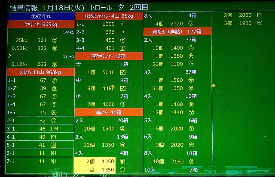This screenshot has height=177, width=275.
Task: Click the 7-1 lot row in またら
Action: [x=40, y=161]
